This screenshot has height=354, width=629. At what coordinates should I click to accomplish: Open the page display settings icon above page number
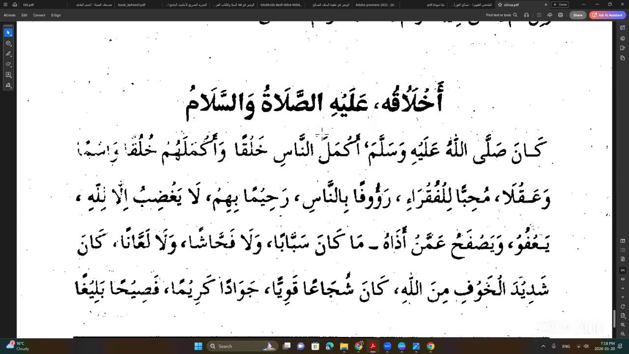point(623,259)
